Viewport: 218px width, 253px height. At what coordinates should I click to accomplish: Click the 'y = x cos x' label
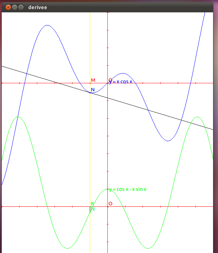pos(120,82)
